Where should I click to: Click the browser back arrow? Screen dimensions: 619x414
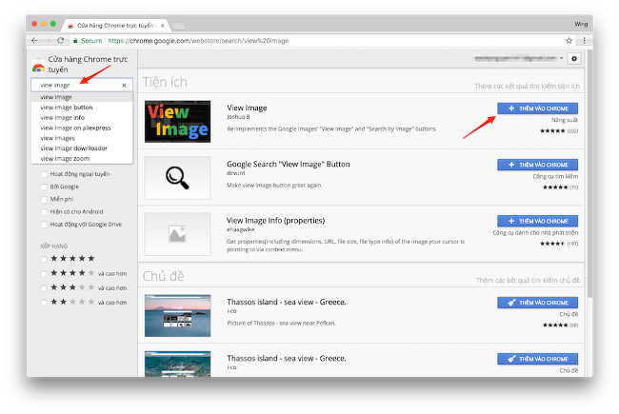(x=34, y=40)
